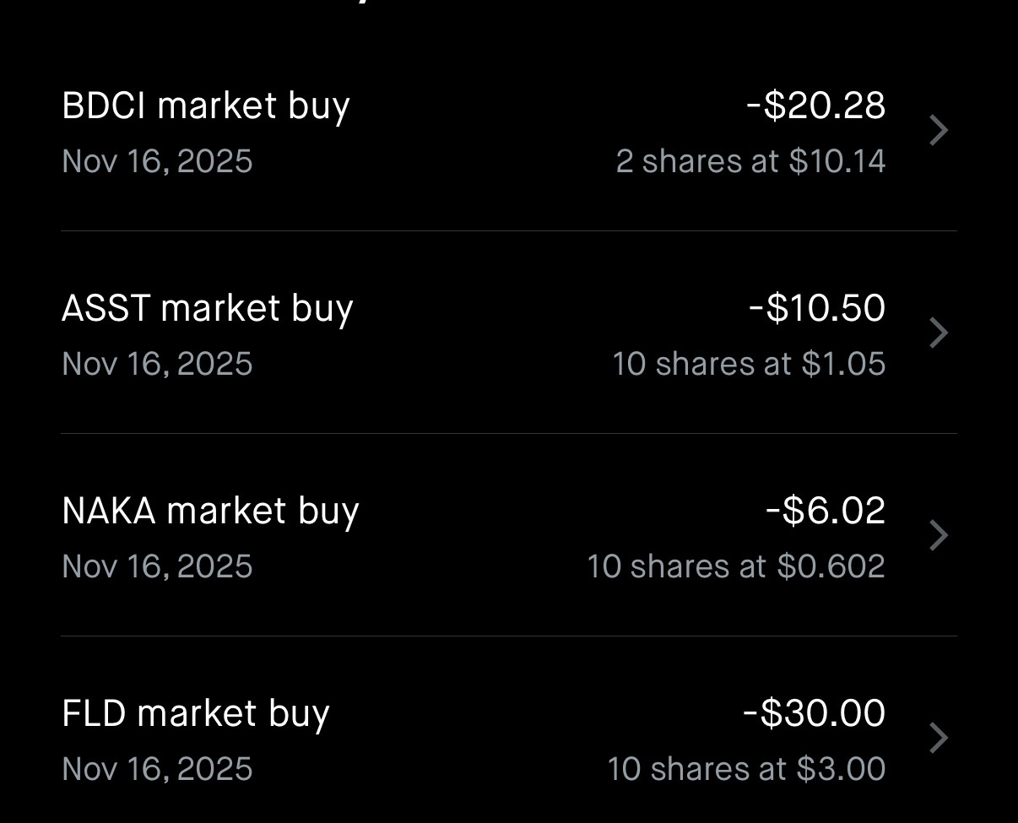Tap the -$6.02 amount
This screenshot has width=1018, height=823.
click(x=826, y=512)
